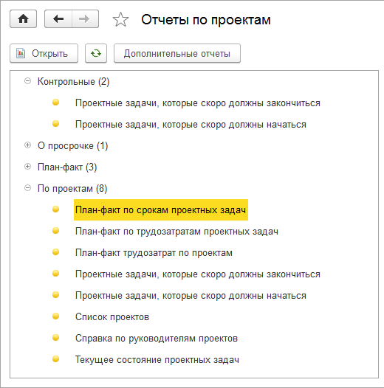Click the Открыть button
Screen dimensions: 384x388
click(44, 53)
